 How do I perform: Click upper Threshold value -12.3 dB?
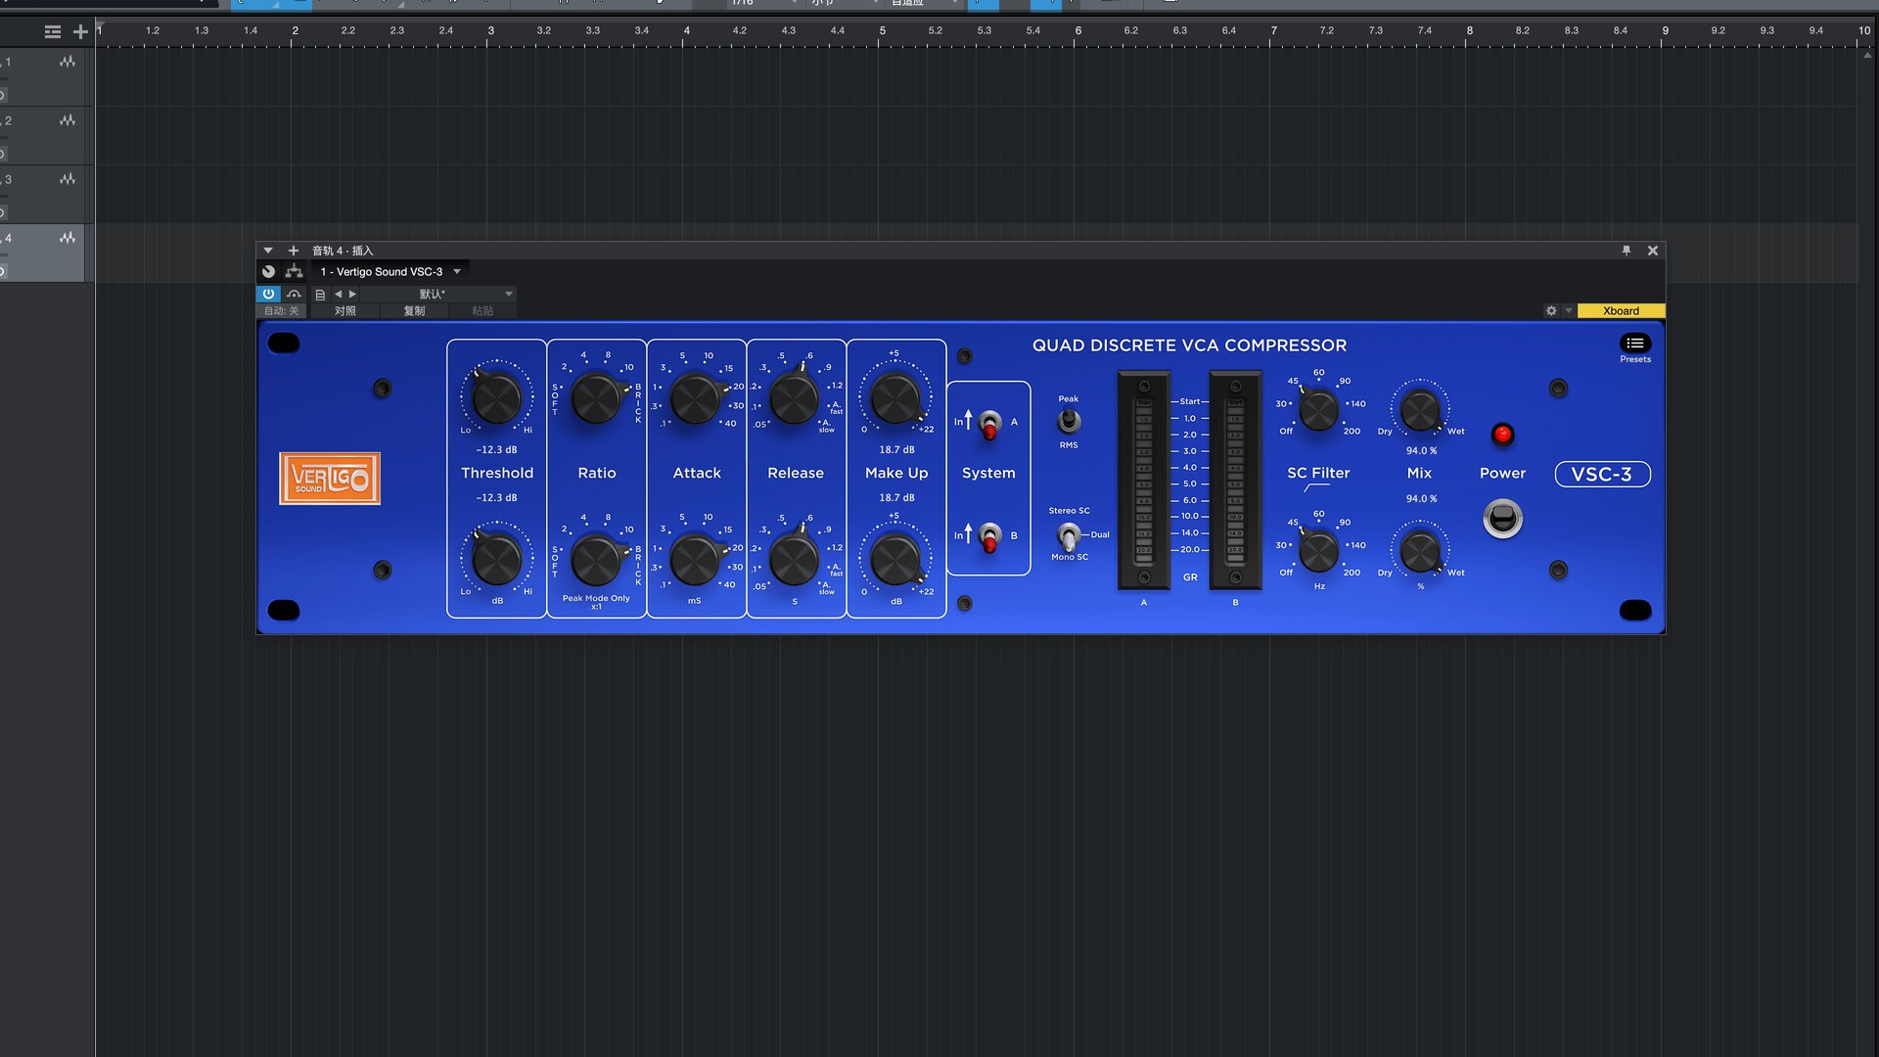tap(496, 449)
